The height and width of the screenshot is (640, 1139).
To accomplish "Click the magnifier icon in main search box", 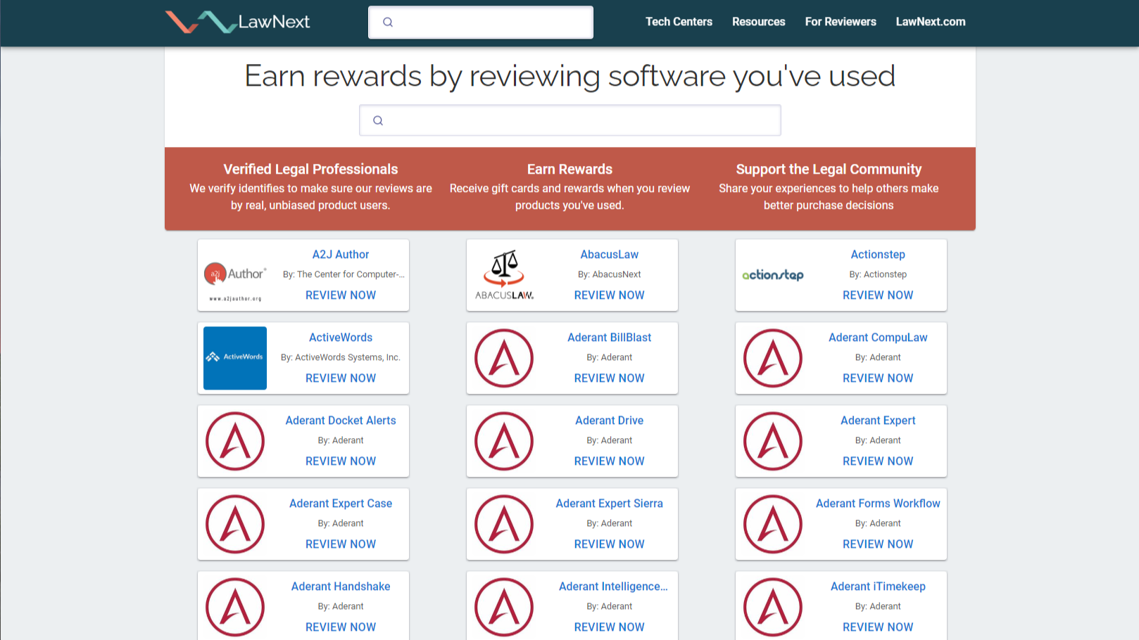I will point(378,120).
